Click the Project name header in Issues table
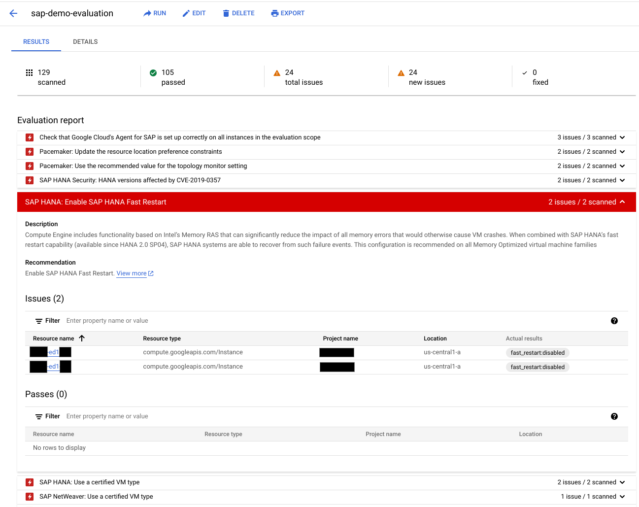 click(340, 338)
